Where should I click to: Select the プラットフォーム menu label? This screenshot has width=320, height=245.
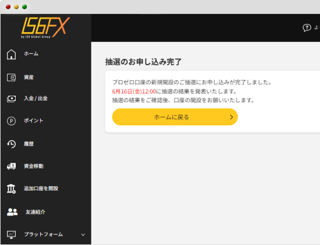(x=43, y=235)
